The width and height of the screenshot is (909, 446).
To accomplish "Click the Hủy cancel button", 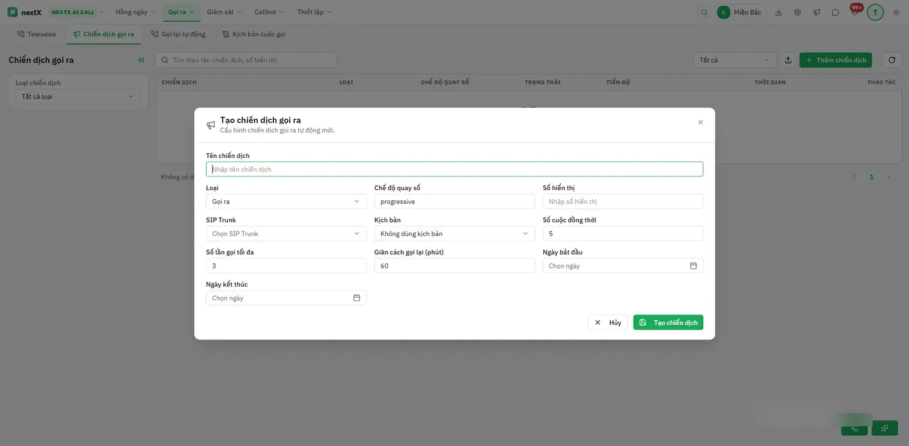I will (608, 322).
